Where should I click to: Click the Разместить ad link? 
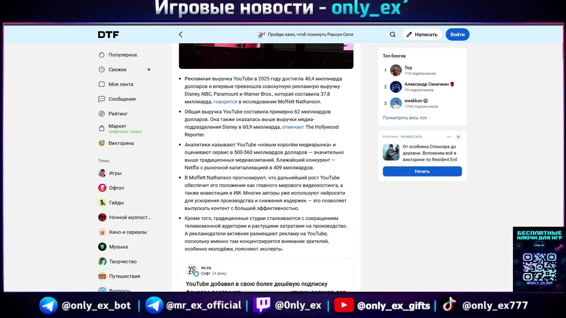412,137
